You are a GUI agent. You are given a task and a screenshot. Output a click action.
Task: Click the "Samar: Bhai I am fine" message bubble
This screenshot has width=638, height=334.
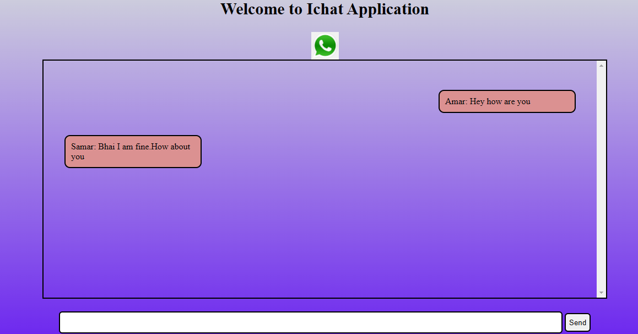(133, 152)
